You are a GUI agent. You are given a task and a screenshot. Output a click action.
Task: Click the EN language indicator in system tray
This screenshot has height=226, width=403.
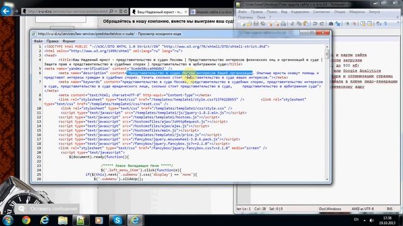pyautogui.click(x=356, y=220)
